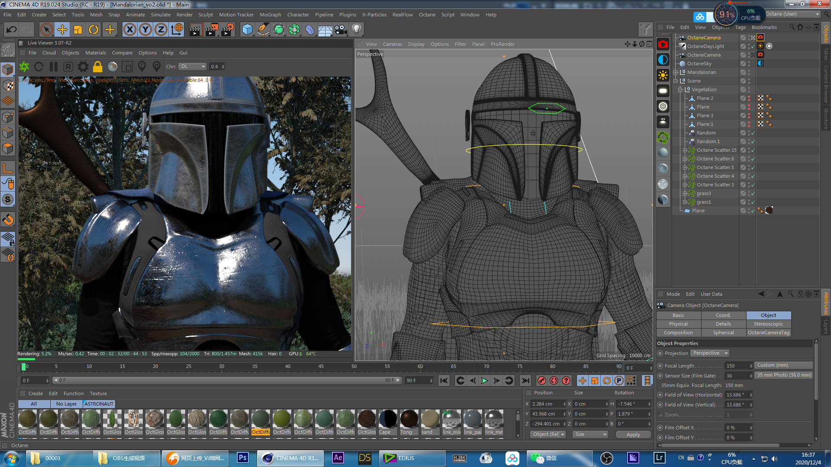
Task: Open the spline Pen tool
Action: coord(263,29)
